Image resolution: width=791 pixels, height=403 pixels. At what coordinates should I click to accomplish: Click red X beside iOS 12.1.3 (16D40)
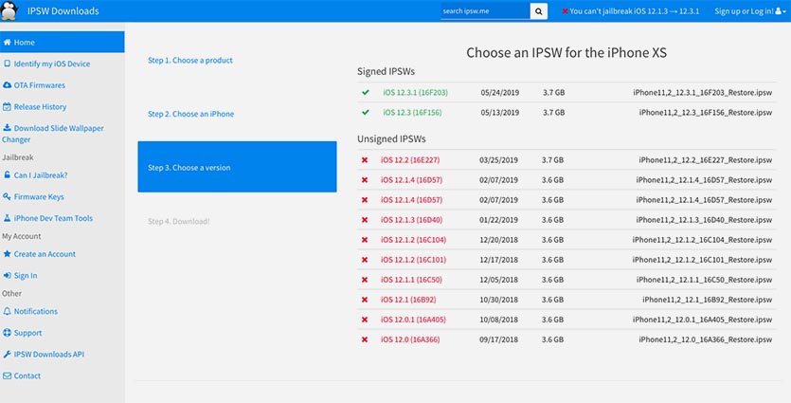(364, 220)
